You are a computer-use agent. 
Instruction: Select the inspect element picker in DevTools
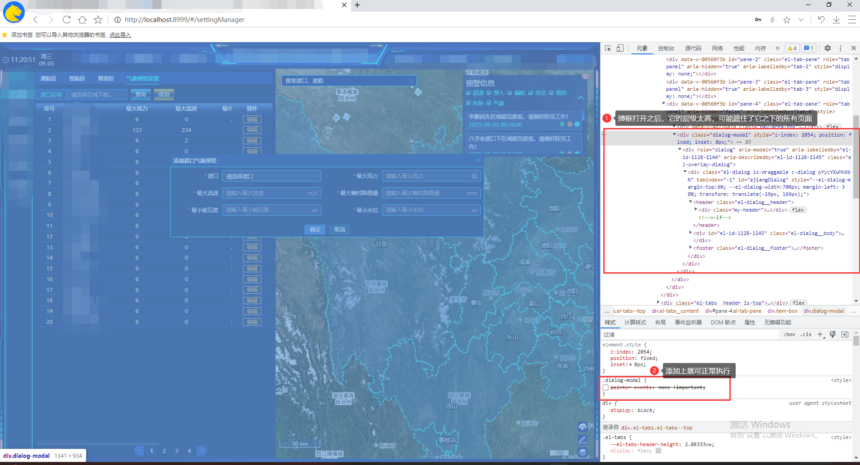(x=608, y=48)
